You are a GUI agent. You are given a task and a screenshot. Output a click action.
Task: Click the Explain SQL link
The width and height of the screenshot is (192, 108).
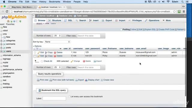pos(150,29)
